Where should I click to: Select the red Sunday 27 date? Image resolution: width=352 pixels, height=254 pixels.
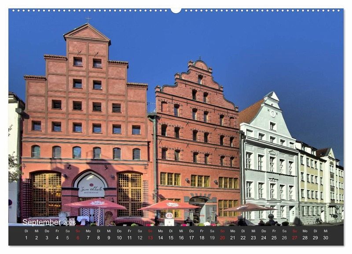[x=294, y=238]
